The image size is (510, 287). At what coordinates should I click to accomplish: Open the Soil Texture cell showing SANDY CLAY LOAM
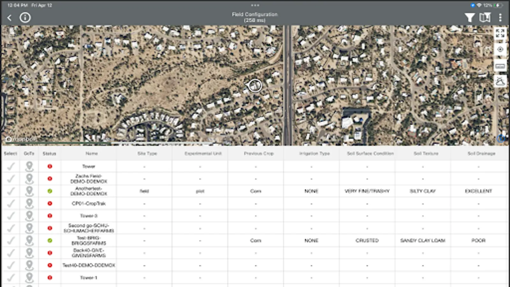point(423,240)
